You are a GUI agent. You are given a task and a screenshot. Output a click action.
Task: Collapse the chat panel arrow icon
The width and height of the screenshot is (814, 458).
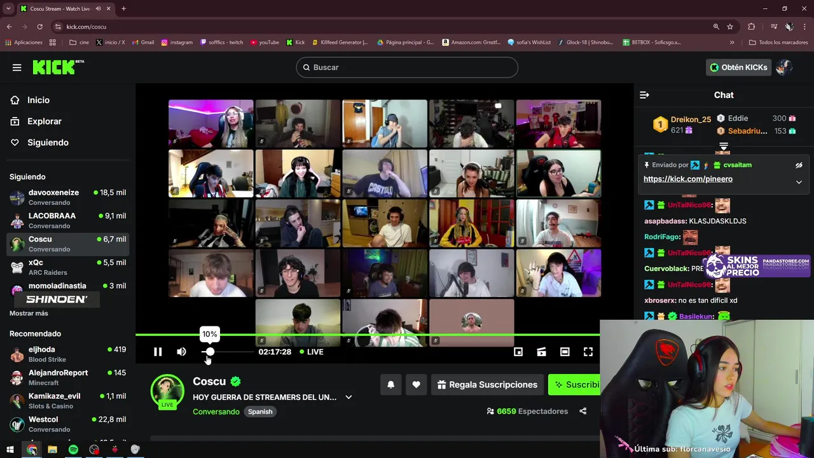(x=644, y=95)
